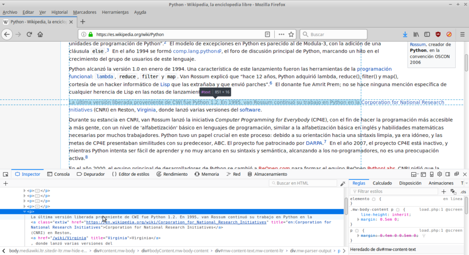Add a new CSS rule with plus

[x=443, y=192]
